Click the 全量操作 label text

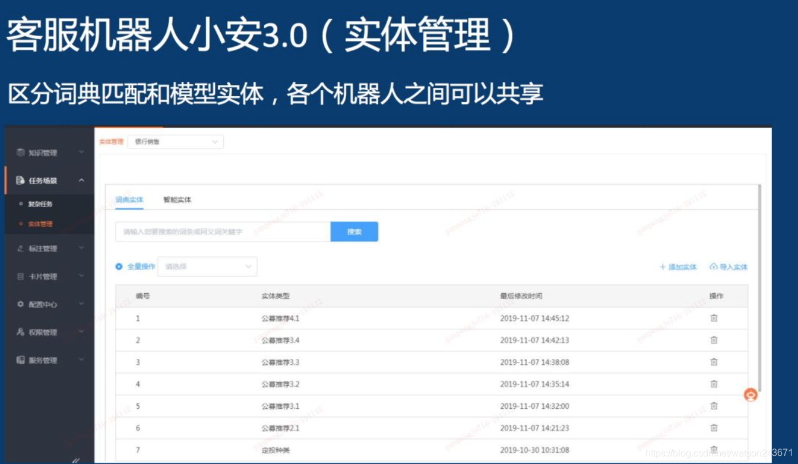point(141,267)
